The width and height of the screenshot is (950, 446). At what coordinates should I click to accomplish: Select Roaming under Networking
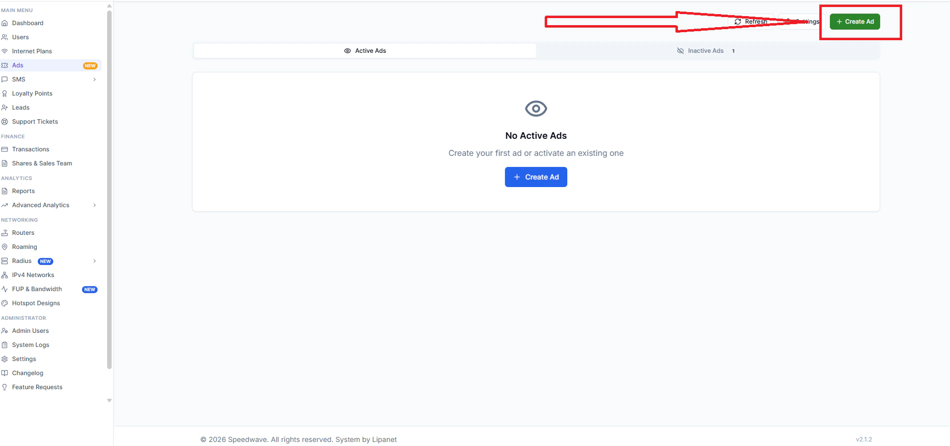pyautogui.click(x=25, y=247)
